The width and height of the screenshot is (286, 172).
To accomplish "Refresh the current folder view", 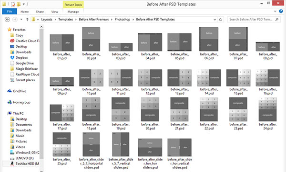I will 221,20.
